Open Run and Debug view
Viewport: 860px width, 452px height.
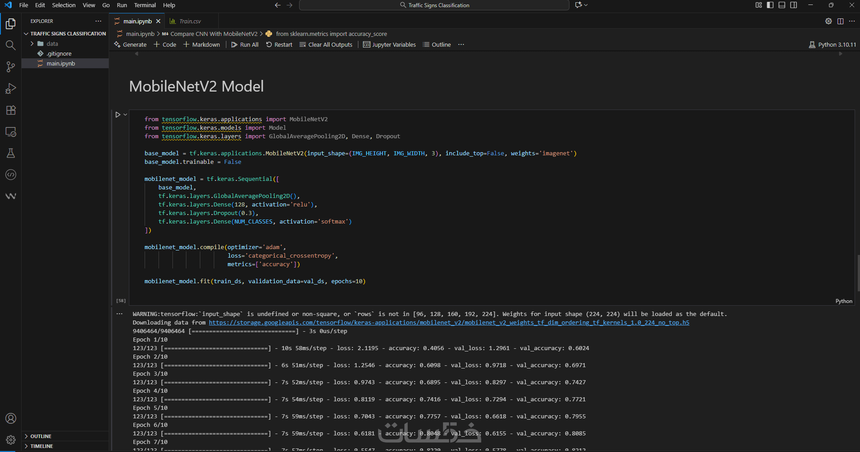(x=10, y=88)
